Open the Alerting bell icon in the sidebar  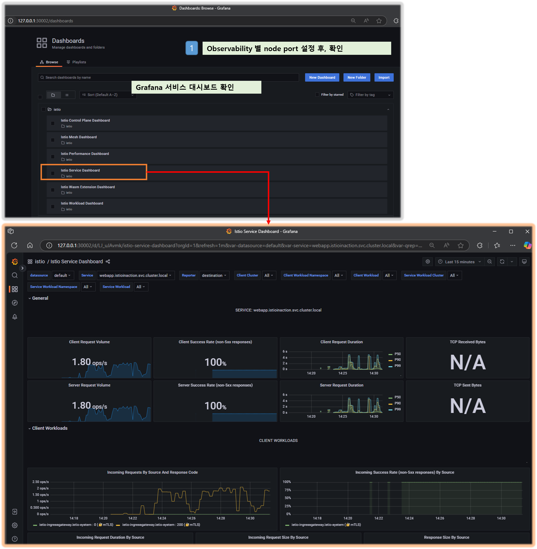pos(15,317)
